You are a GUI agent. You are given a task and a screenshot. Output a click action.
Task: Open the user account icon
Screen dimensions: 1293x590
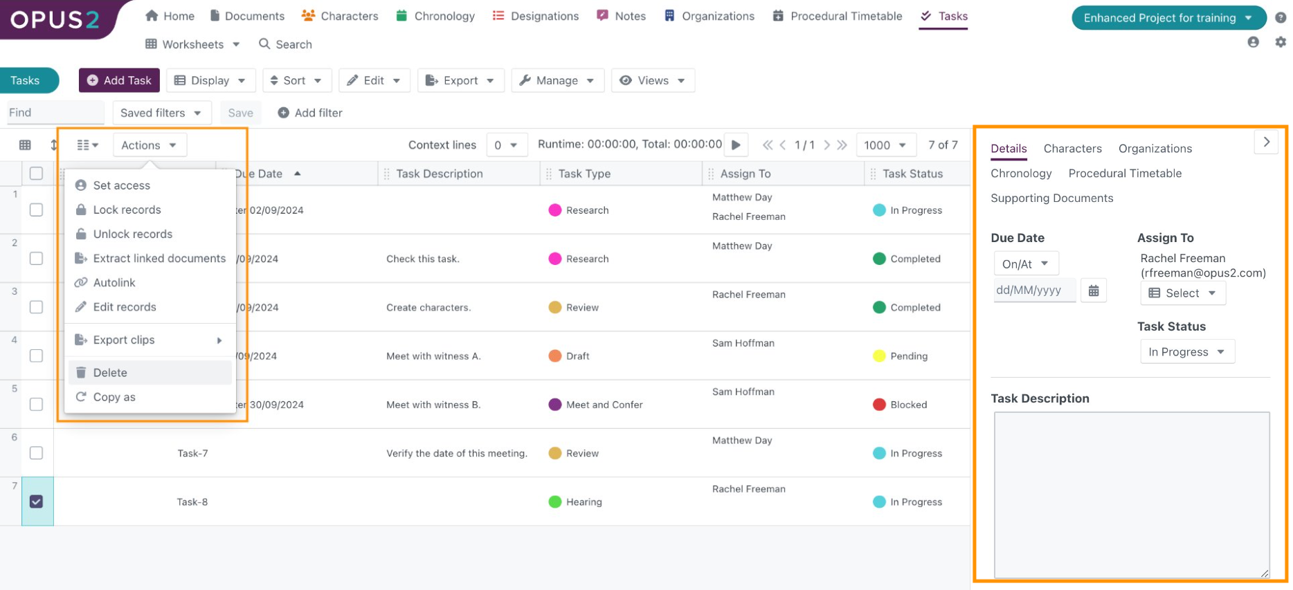[x=1253, y=42]
